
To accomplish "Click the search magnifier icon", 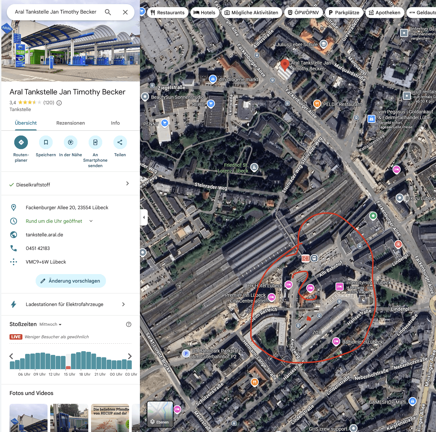I will coord(108,12).
